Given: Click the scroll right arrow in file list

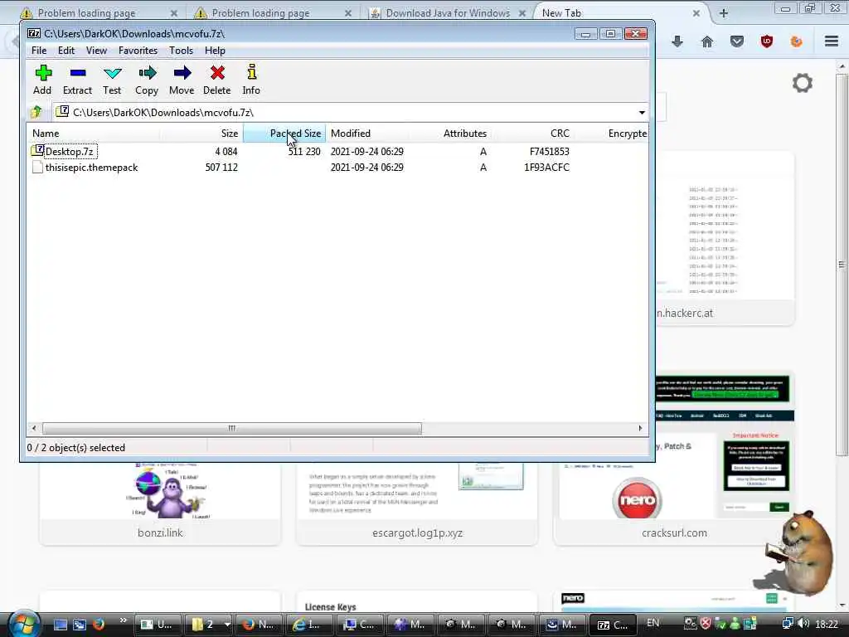Looking at the screenshot, I should 640,428.
